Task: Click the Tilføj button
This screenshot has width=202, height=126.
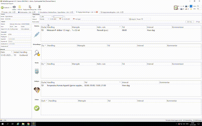Action: click(190, 22)
